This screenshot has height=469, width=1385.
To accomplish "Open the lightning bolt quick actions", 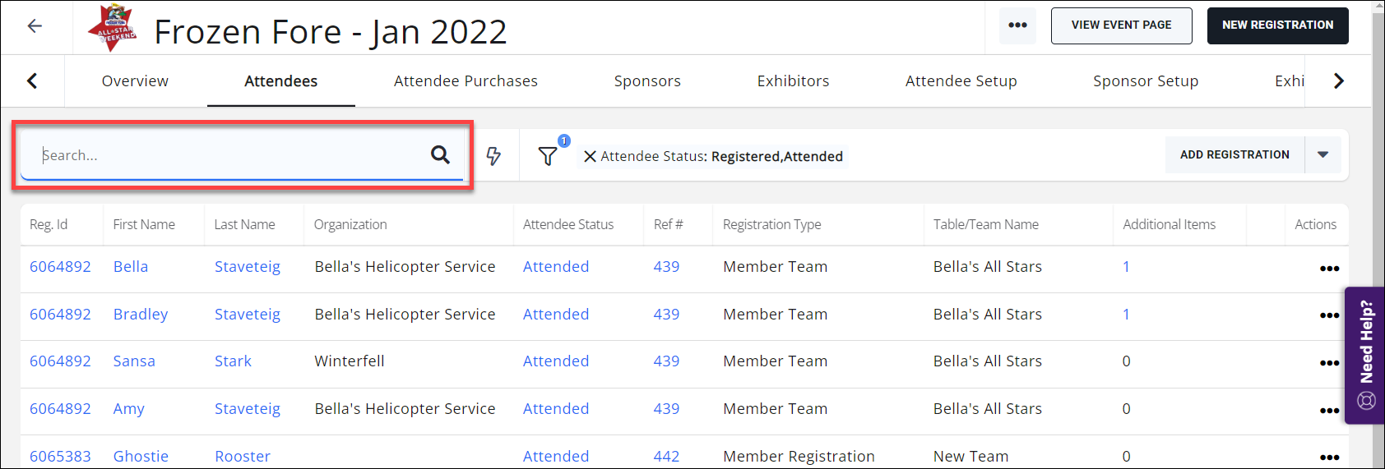I will pyautogui.click(x=493, y=156).
